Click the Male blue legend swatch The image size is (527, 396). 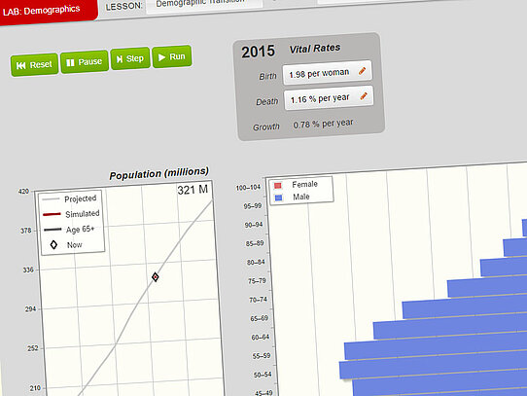coord(278,198)
